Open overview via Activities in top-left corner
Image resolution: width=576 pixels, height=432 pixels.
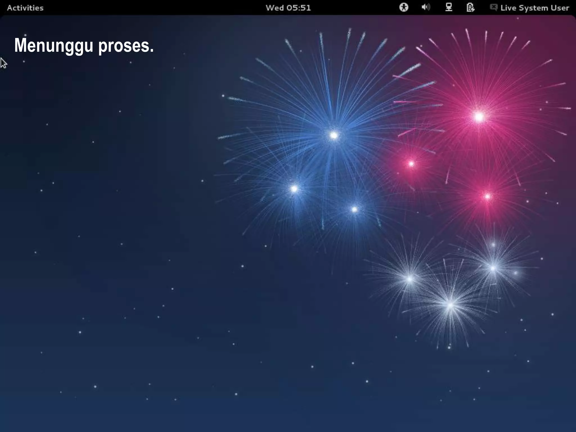coord(25,8)
